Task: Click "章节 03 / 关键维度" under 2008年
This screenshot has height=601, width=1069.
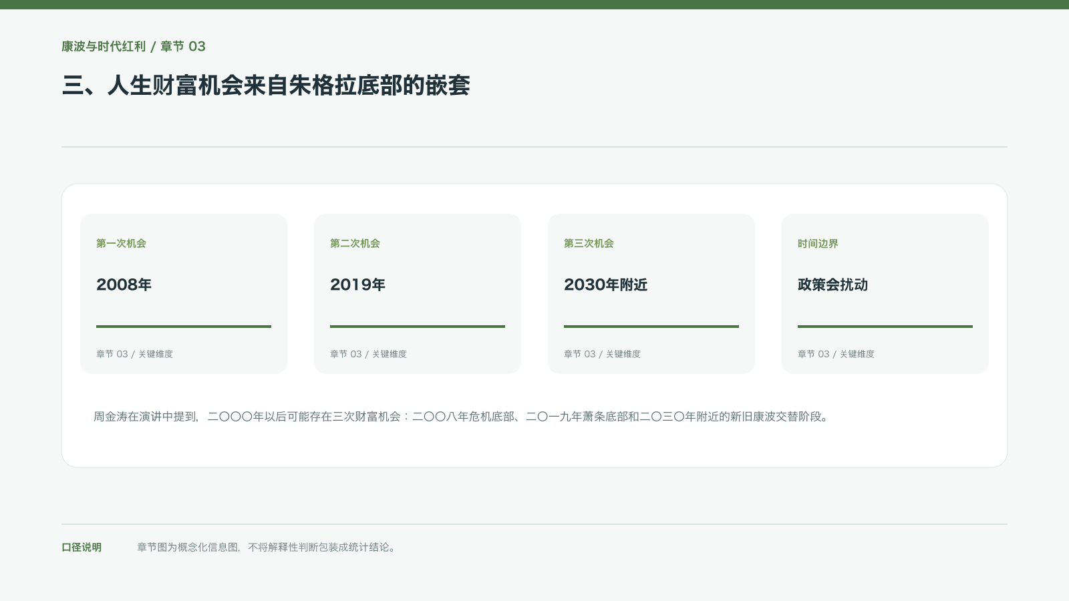Action: [134, 354]
